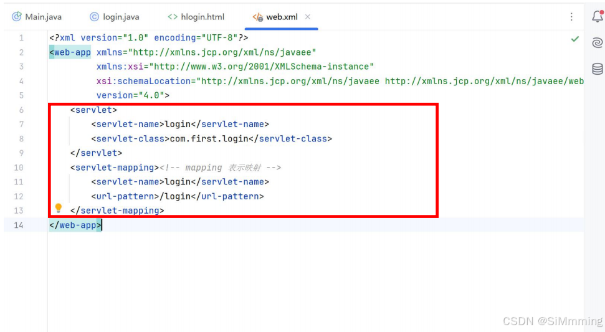Click line number 14 in the gutter
Image resolution: width=605 pixels, height=332 pixels.
point(19,225)
